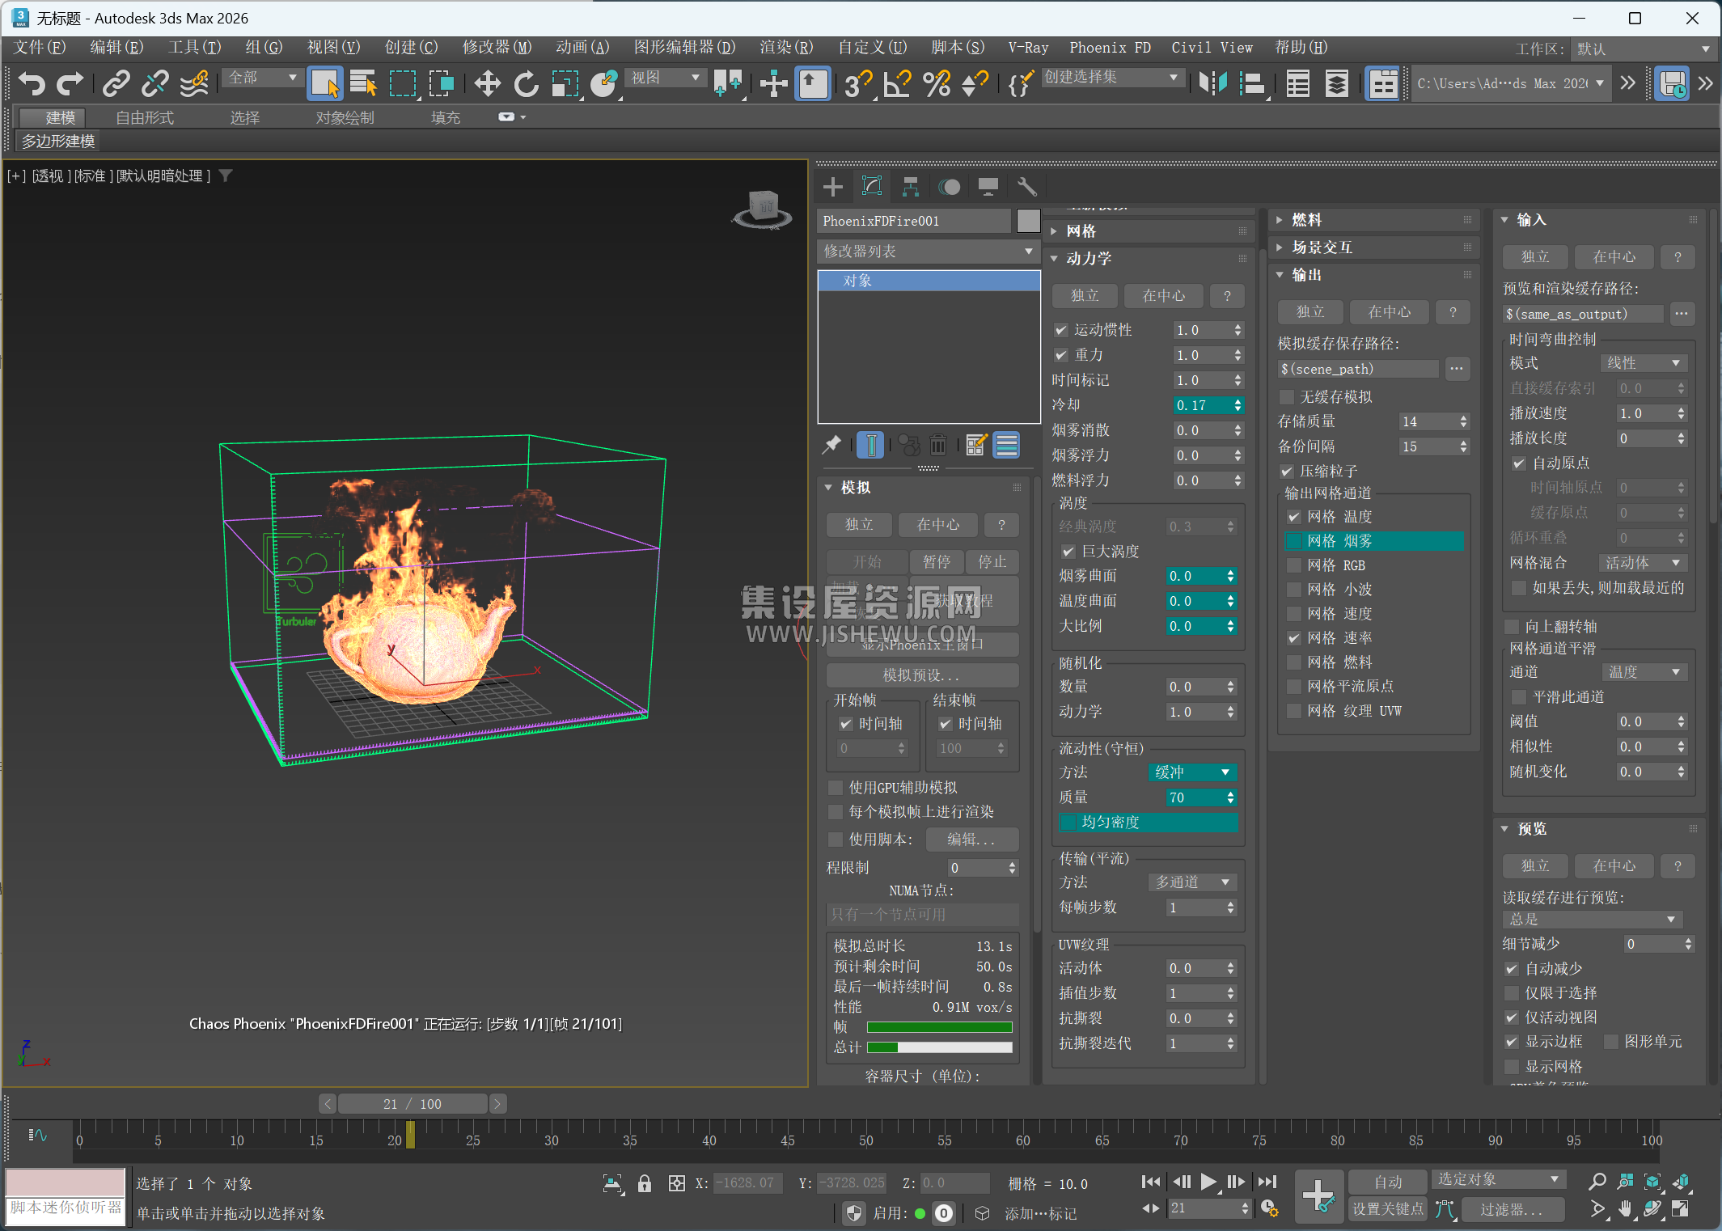Viewport: 1722px width, 1231px height.
Task: Choose the Select Object tool
Action: pos(325,83)
